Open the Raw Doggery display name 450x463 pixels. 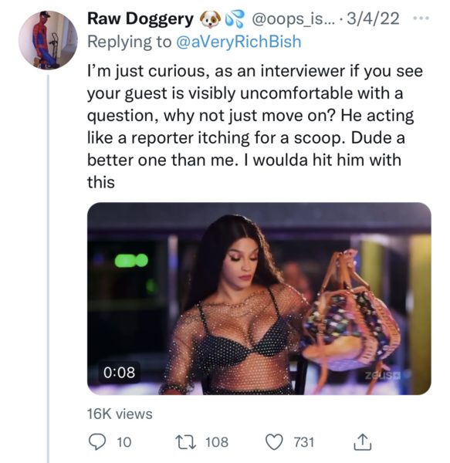point(140,19)
